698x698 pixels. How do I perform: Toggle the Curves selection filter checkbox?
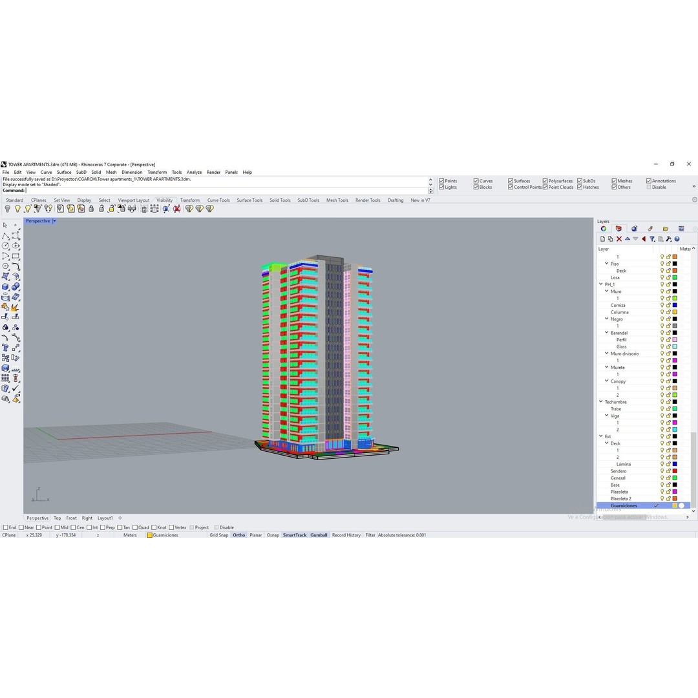click(476, 181)
